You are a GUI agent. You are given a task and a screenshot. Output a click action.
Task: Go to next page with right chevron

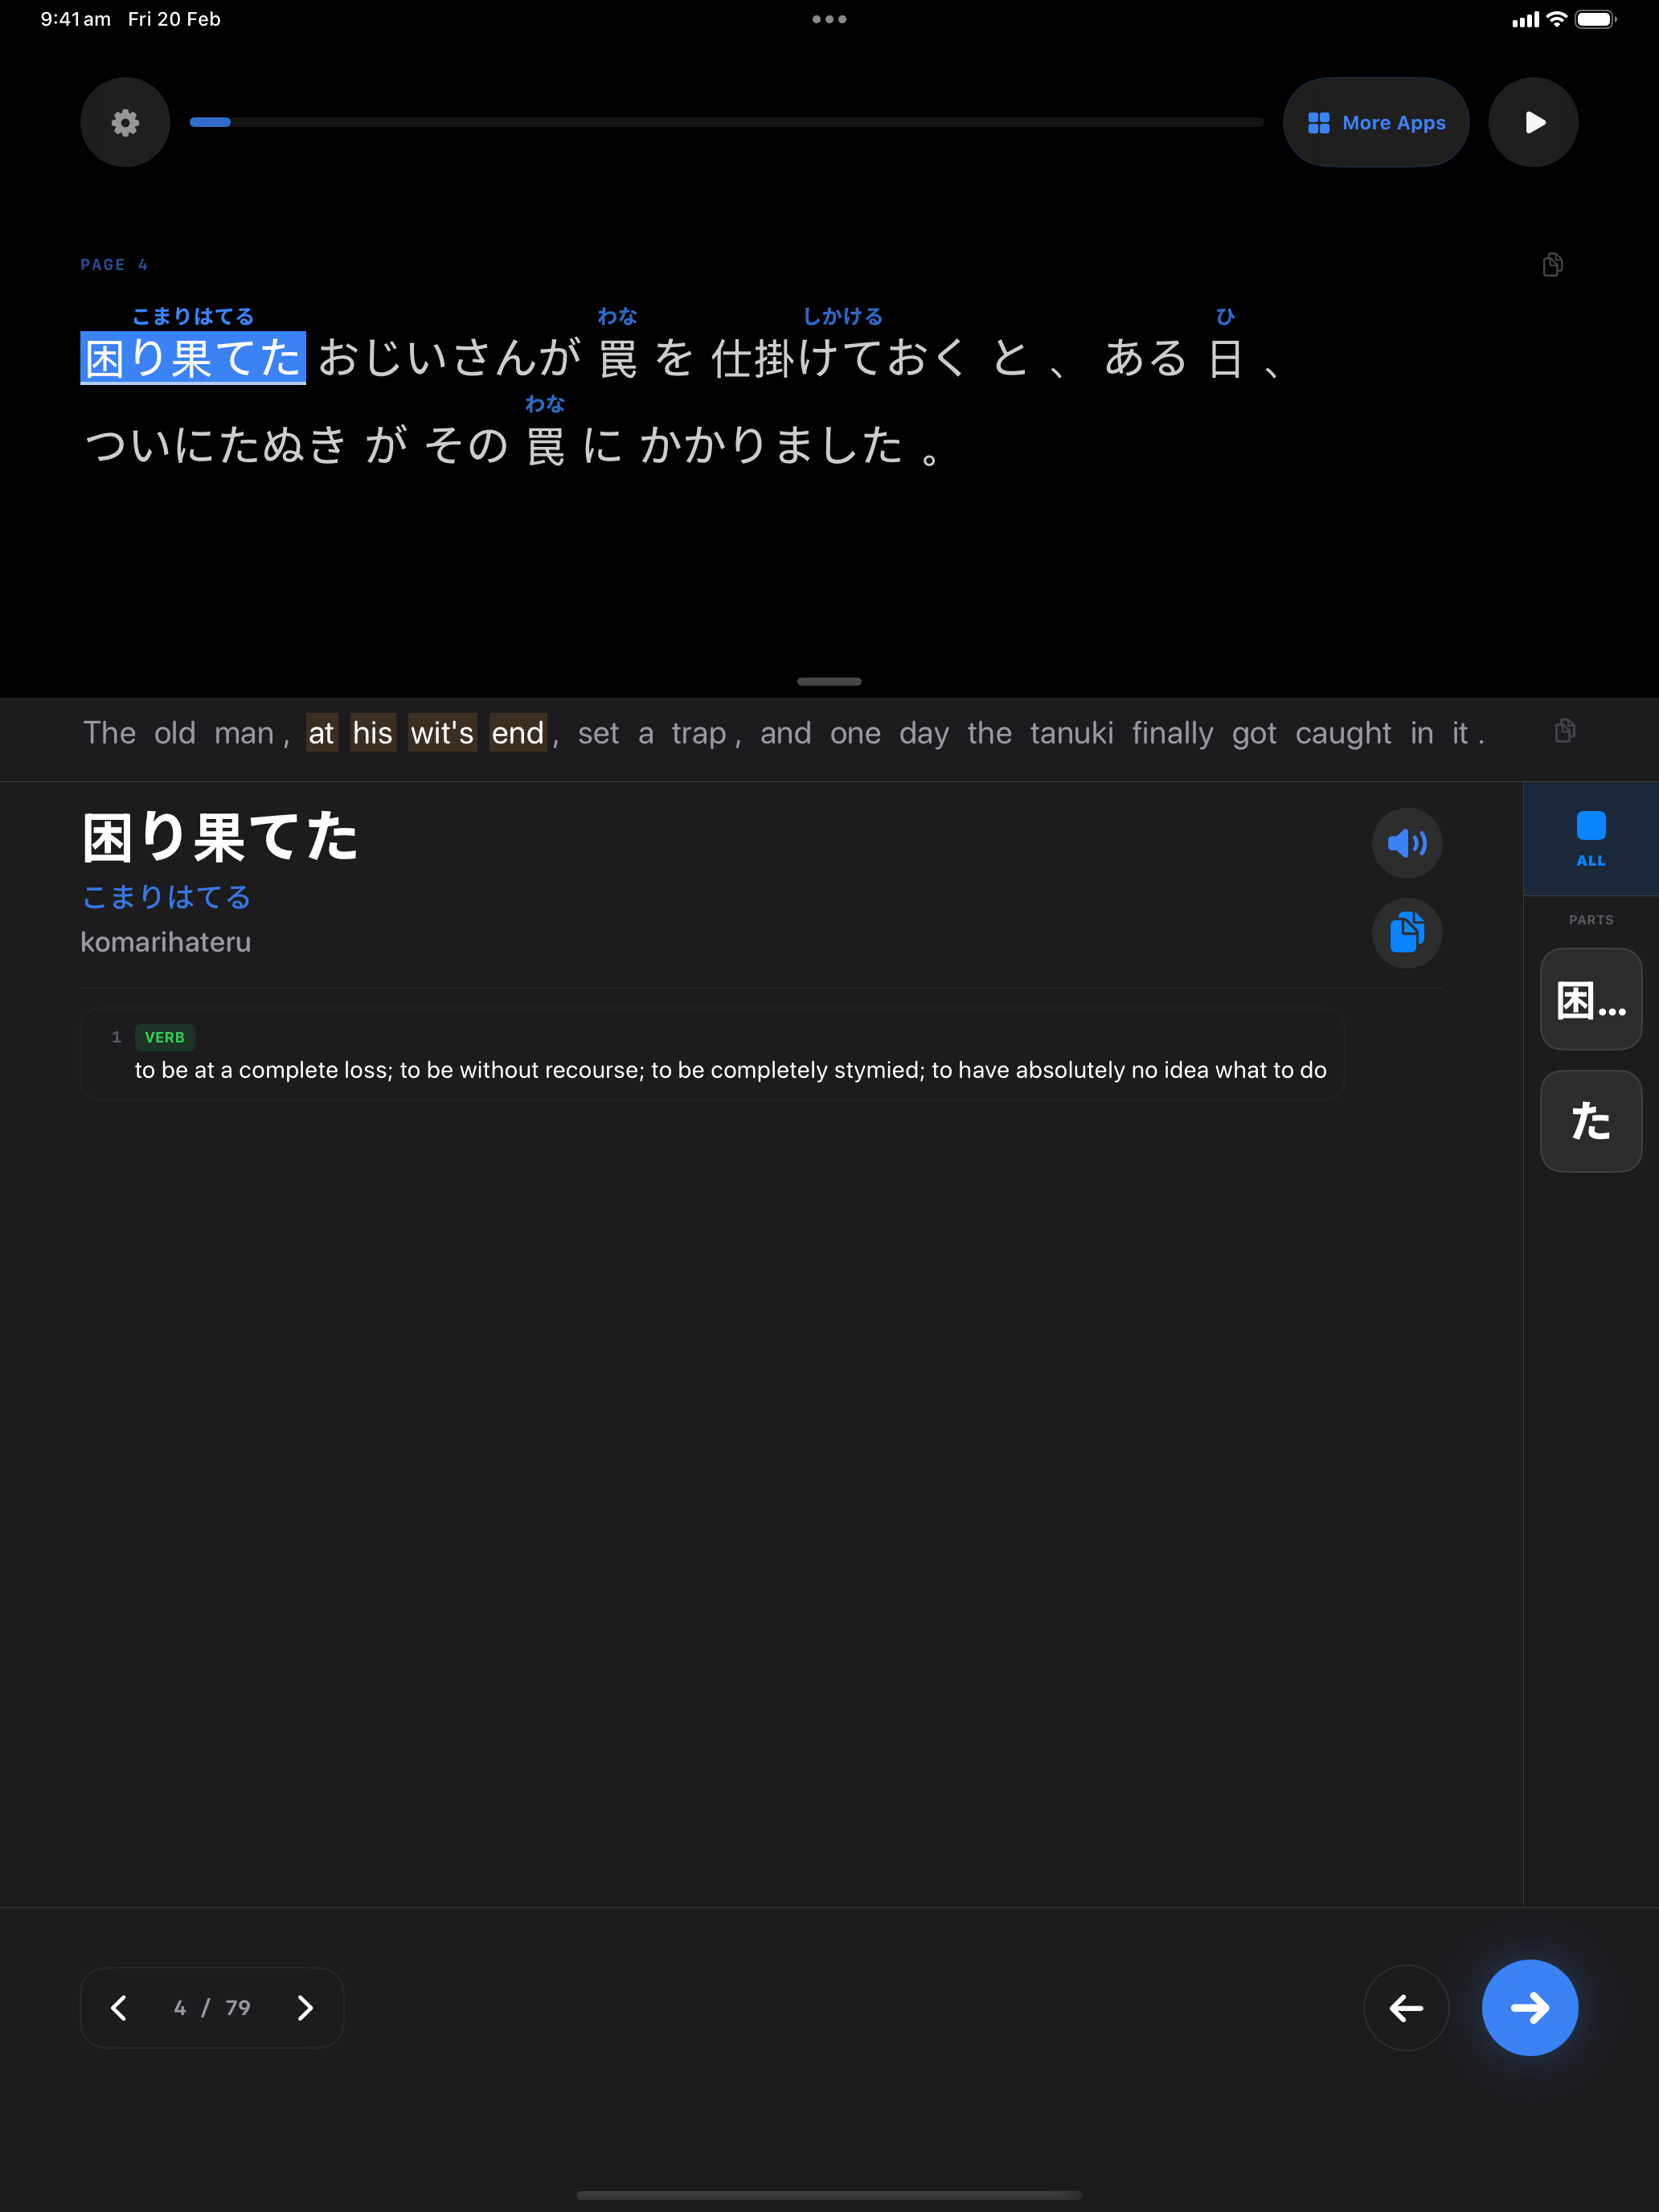pos(305,2008)
